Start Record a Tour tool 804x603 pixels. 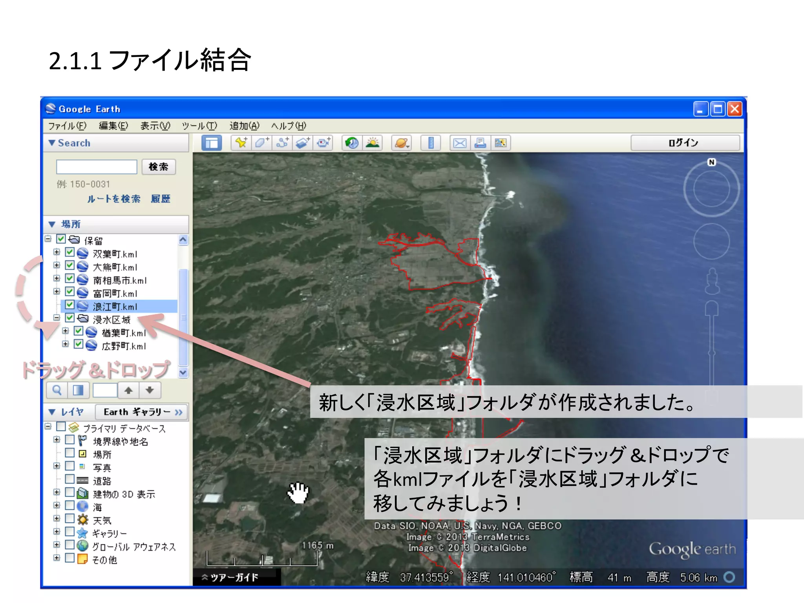click(x=323, y=143)
